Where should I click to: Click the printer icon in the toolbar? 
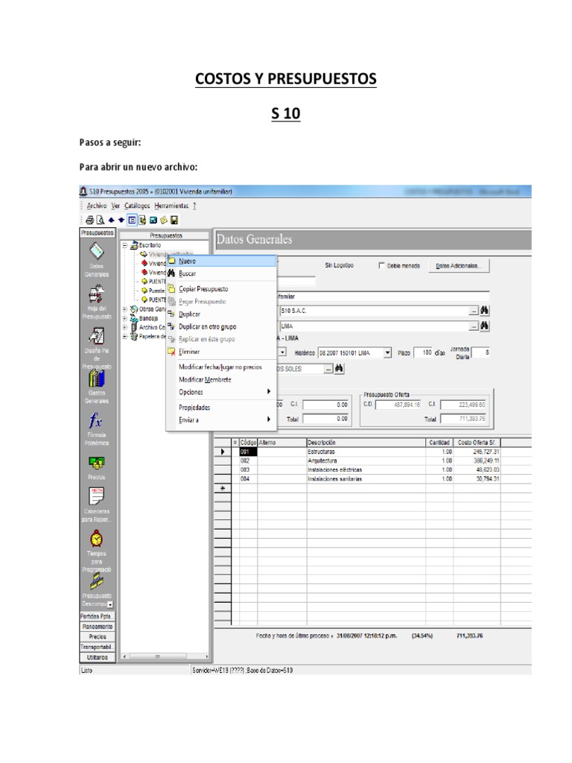click(x=90, y=220)
